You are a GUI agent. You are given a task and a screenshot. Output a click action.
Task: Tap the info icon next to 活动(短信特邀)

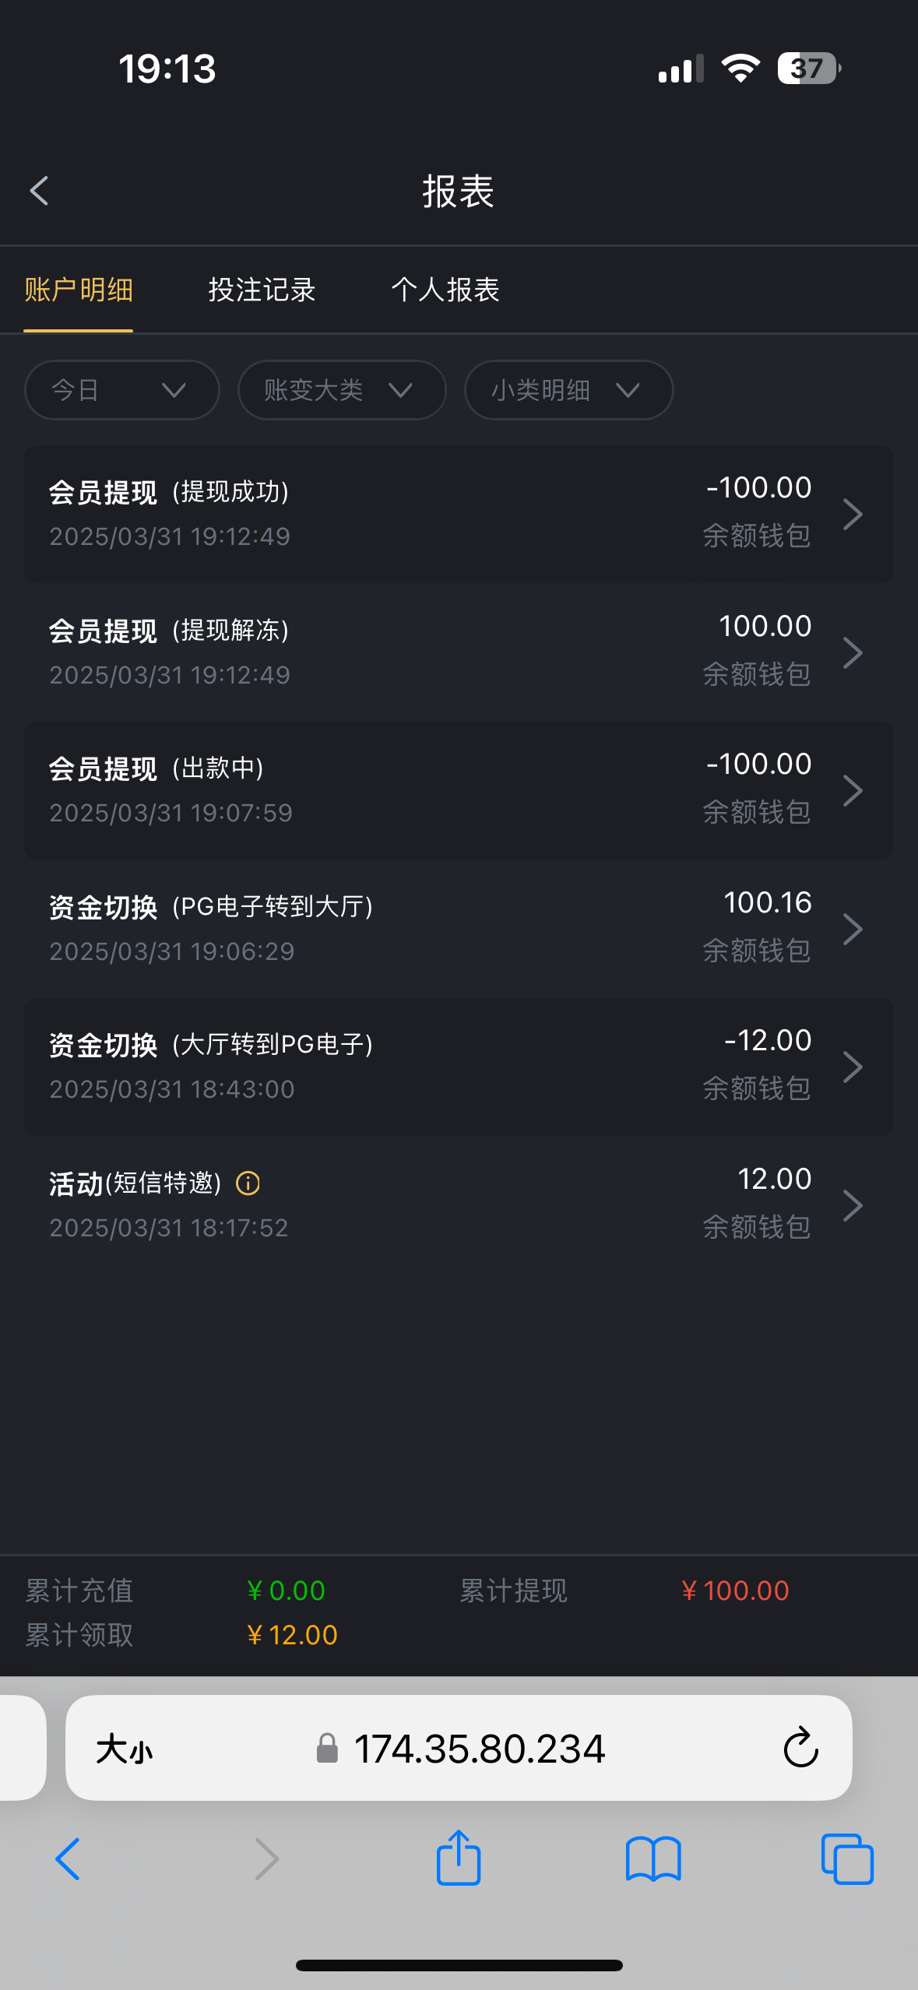click(x=248, y=1183)
